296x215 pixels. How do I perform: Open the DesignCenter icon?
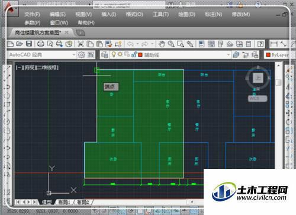211,44
